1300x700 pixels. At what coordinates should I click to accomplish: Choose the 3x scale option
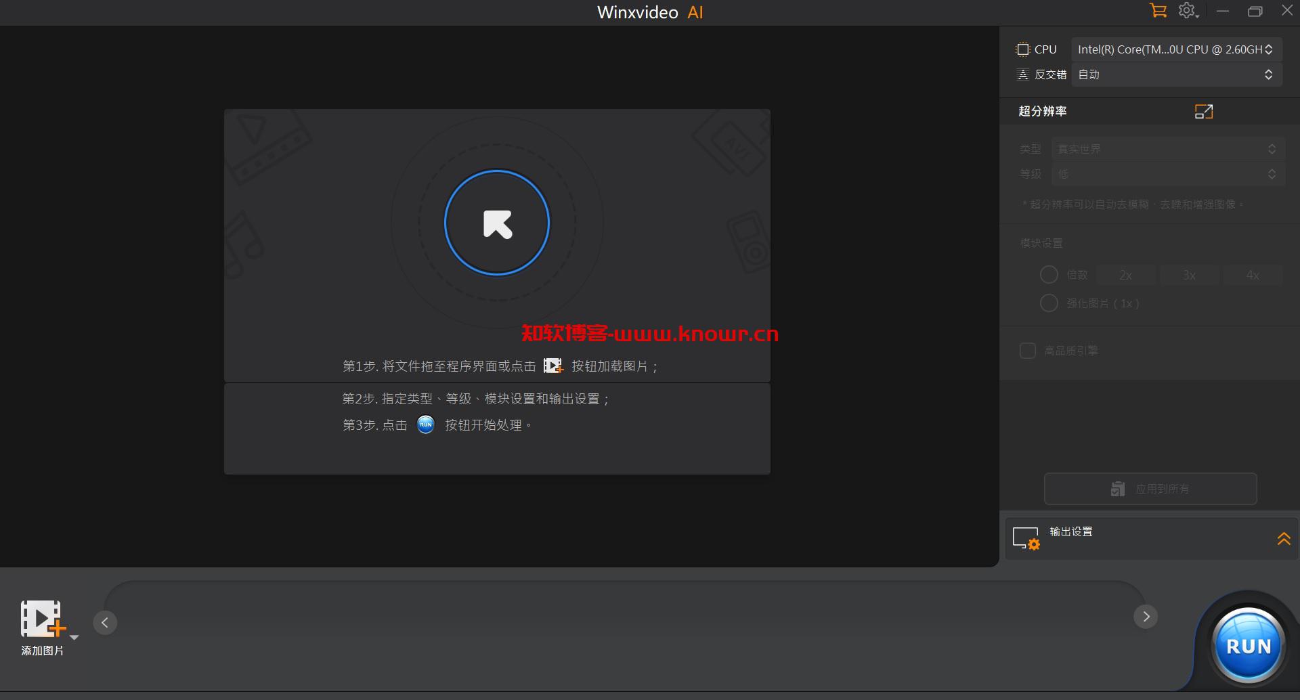coord(1189,275)
